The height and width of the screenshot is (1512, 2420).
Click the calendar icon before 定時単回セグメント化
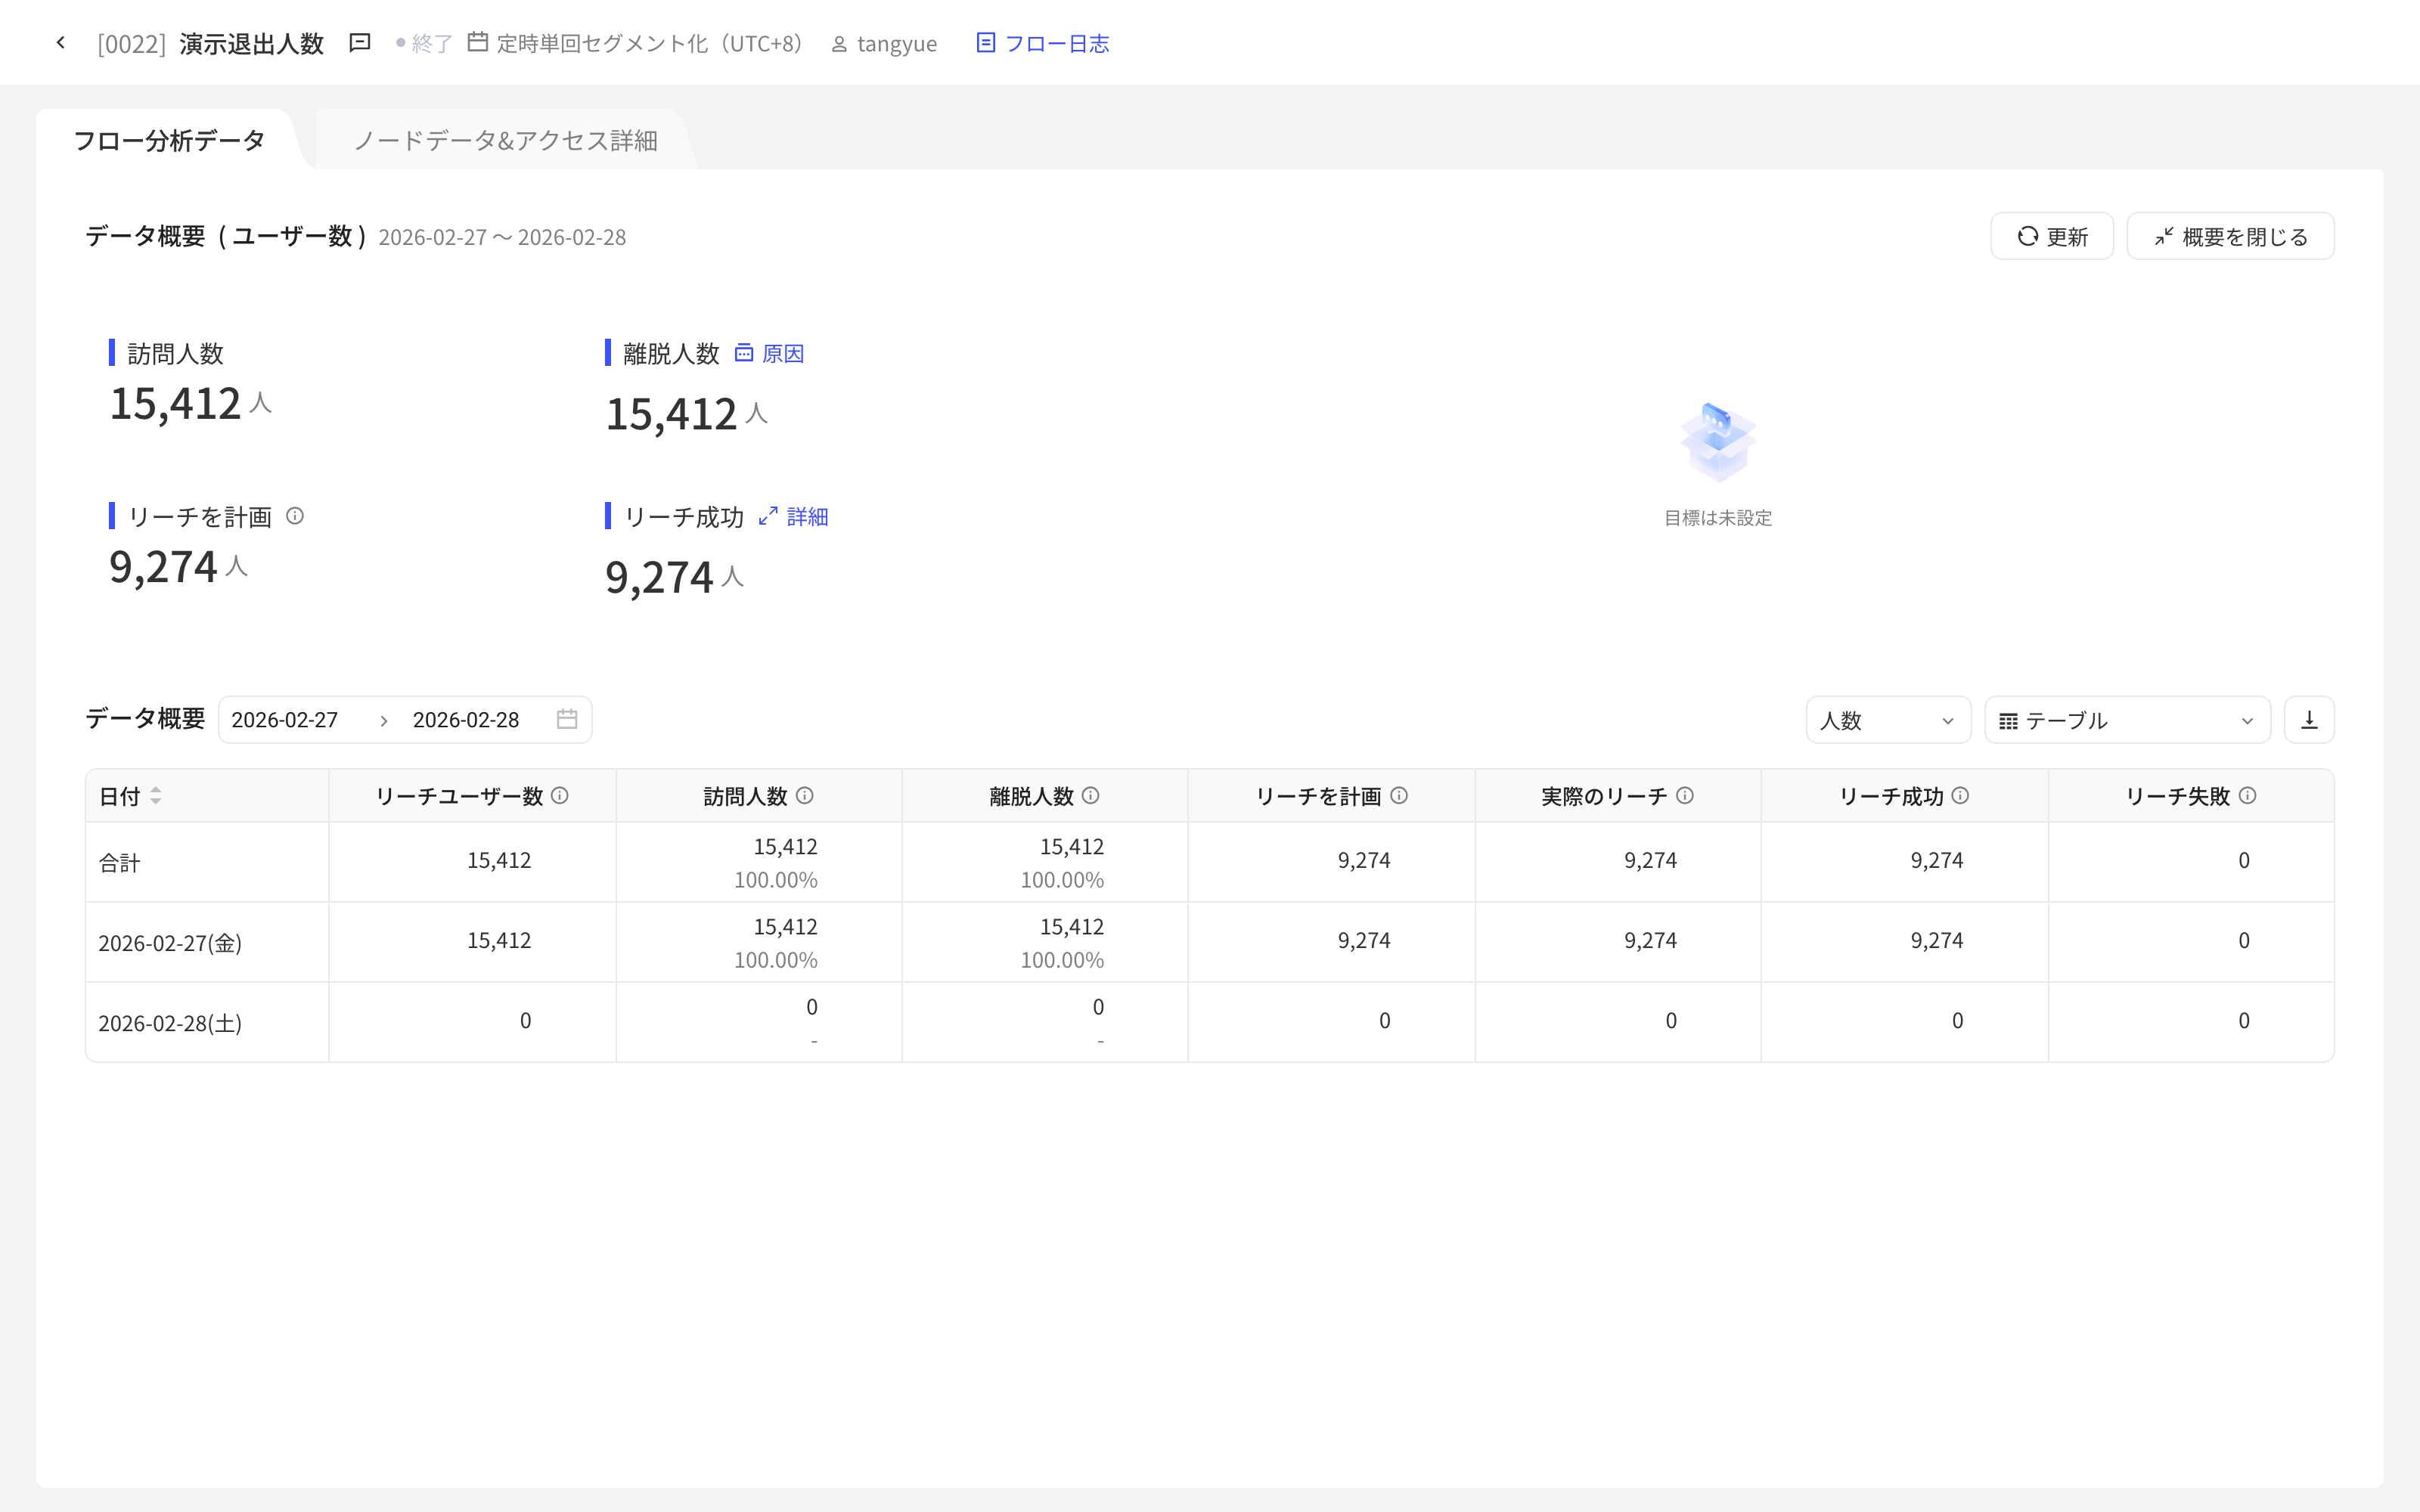tap(478, 42)
